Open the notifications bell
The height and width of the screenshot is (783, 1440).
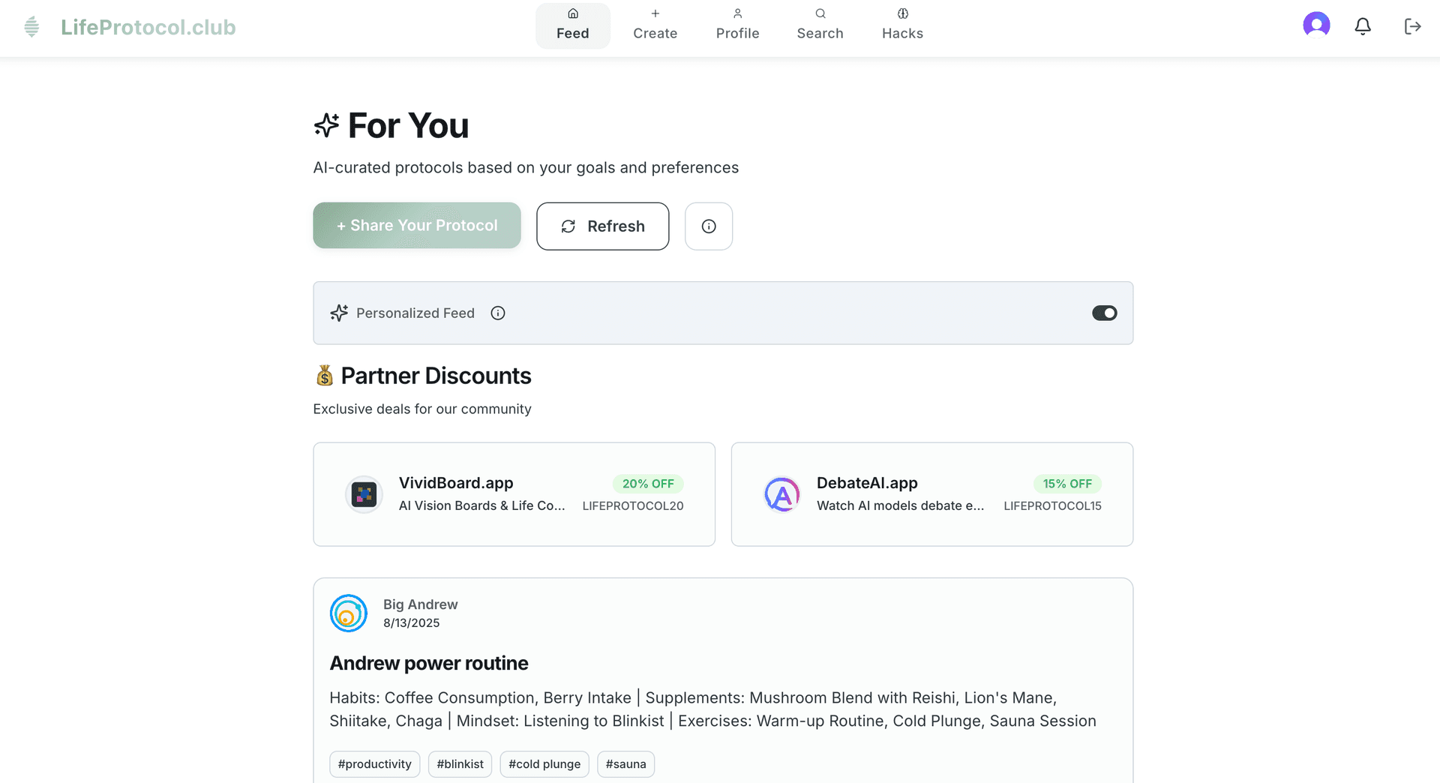pyautogui.click(x=1363, y=27)
